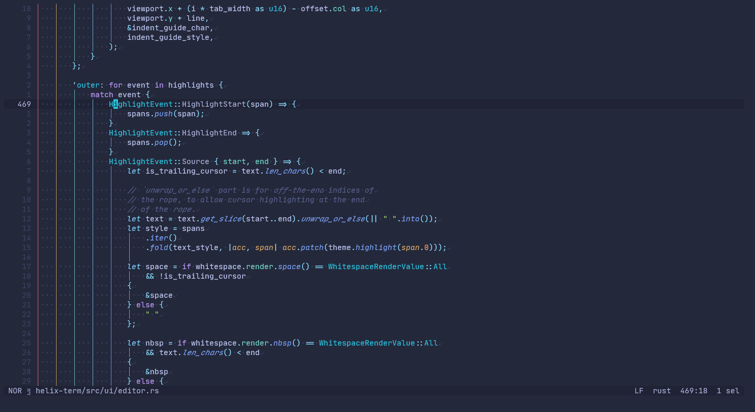Image resolution: width=755 pixels, height=412 pixels.
Task: Click '&nbsp' expression
Action: [x=157, y=372]
